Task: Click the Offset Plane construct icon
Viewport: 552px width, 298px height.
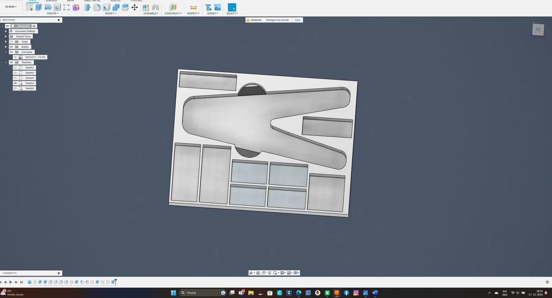Action: click(x=173, y=7)
